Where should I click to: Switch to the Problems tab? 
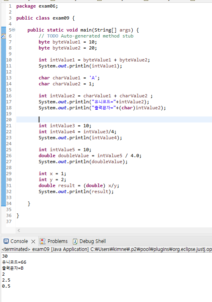coord(57,241)
